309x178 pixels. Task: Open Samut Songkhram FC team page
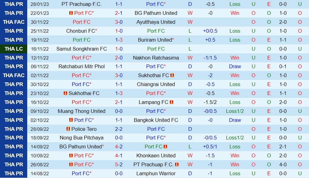pos(82,49)
